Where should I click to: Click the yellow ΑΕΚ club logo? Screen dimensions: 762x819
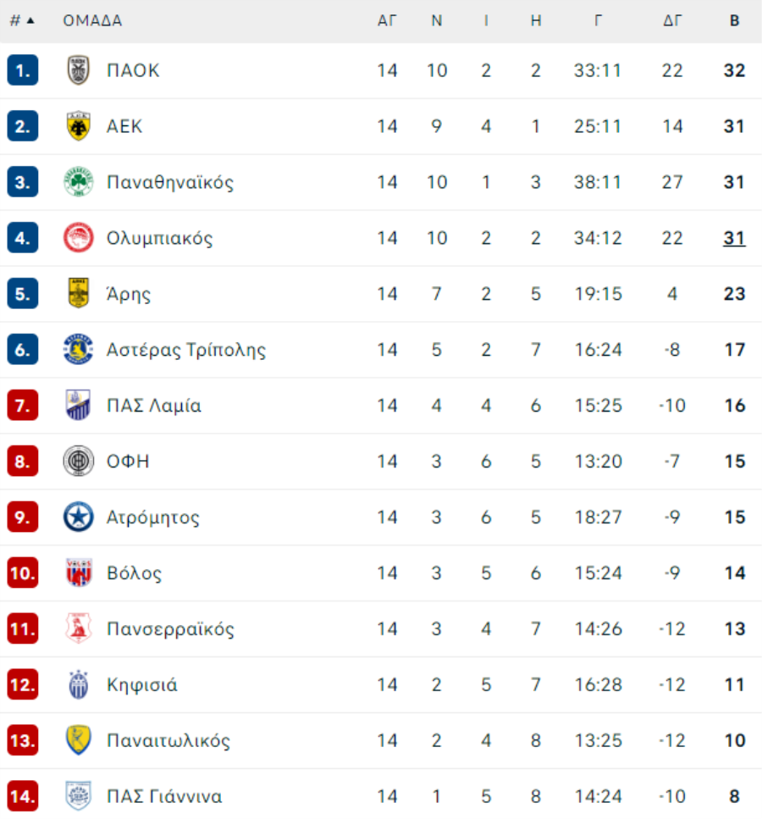(79, 126)
